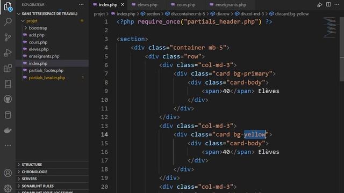Screen dimensions: 344x193
Task: Click the section tag on line 3
Action: click(132, 39)
